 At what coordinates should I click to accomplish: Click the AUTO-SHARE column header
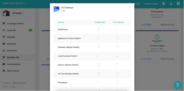(x=118, y=22)
